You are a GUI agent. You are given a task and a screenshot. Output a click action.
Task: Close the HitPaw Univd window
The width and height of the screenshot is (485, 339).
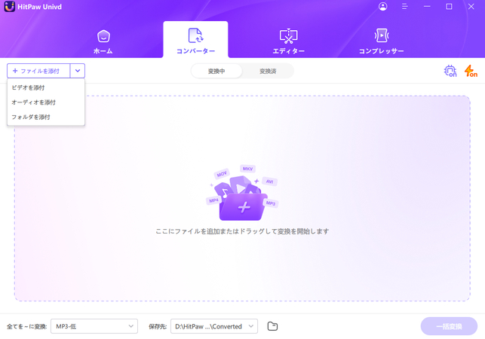(x=471, y=7)
